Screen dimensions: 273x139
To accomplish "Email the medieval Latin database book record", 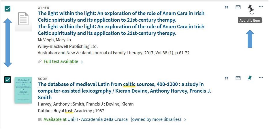I will [238, 78].
